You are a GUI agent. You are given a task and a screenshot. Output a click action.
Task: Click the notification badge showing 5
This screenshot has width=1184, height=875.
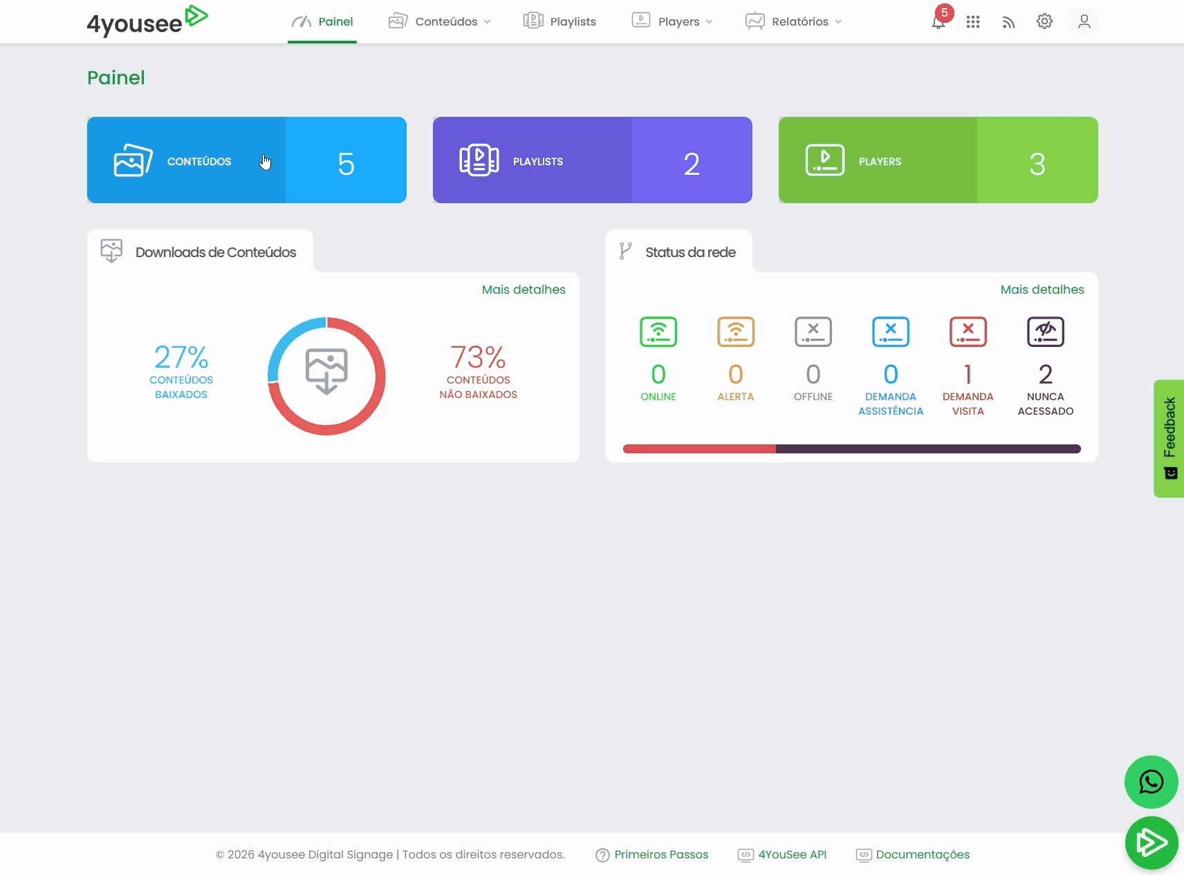[945, 12]
